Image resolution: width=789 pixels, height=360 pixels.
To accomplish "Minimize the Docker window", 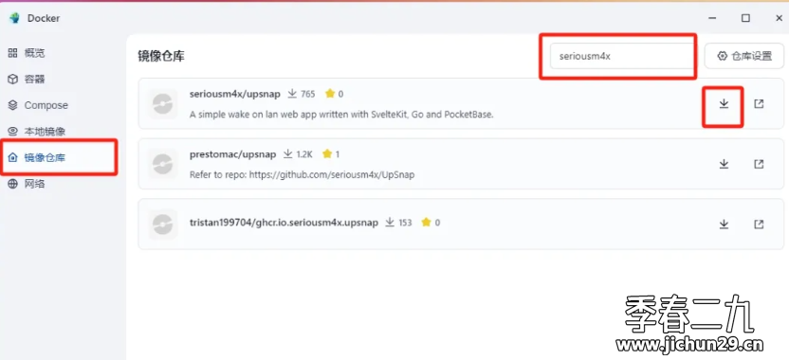I will point(712,18).
